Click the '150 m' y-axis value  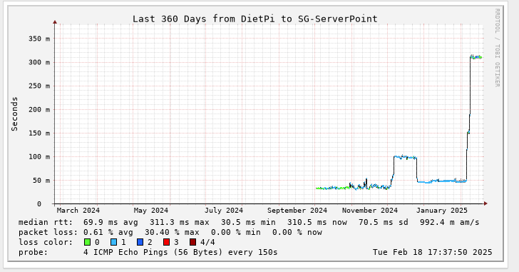tap(39, 134)
